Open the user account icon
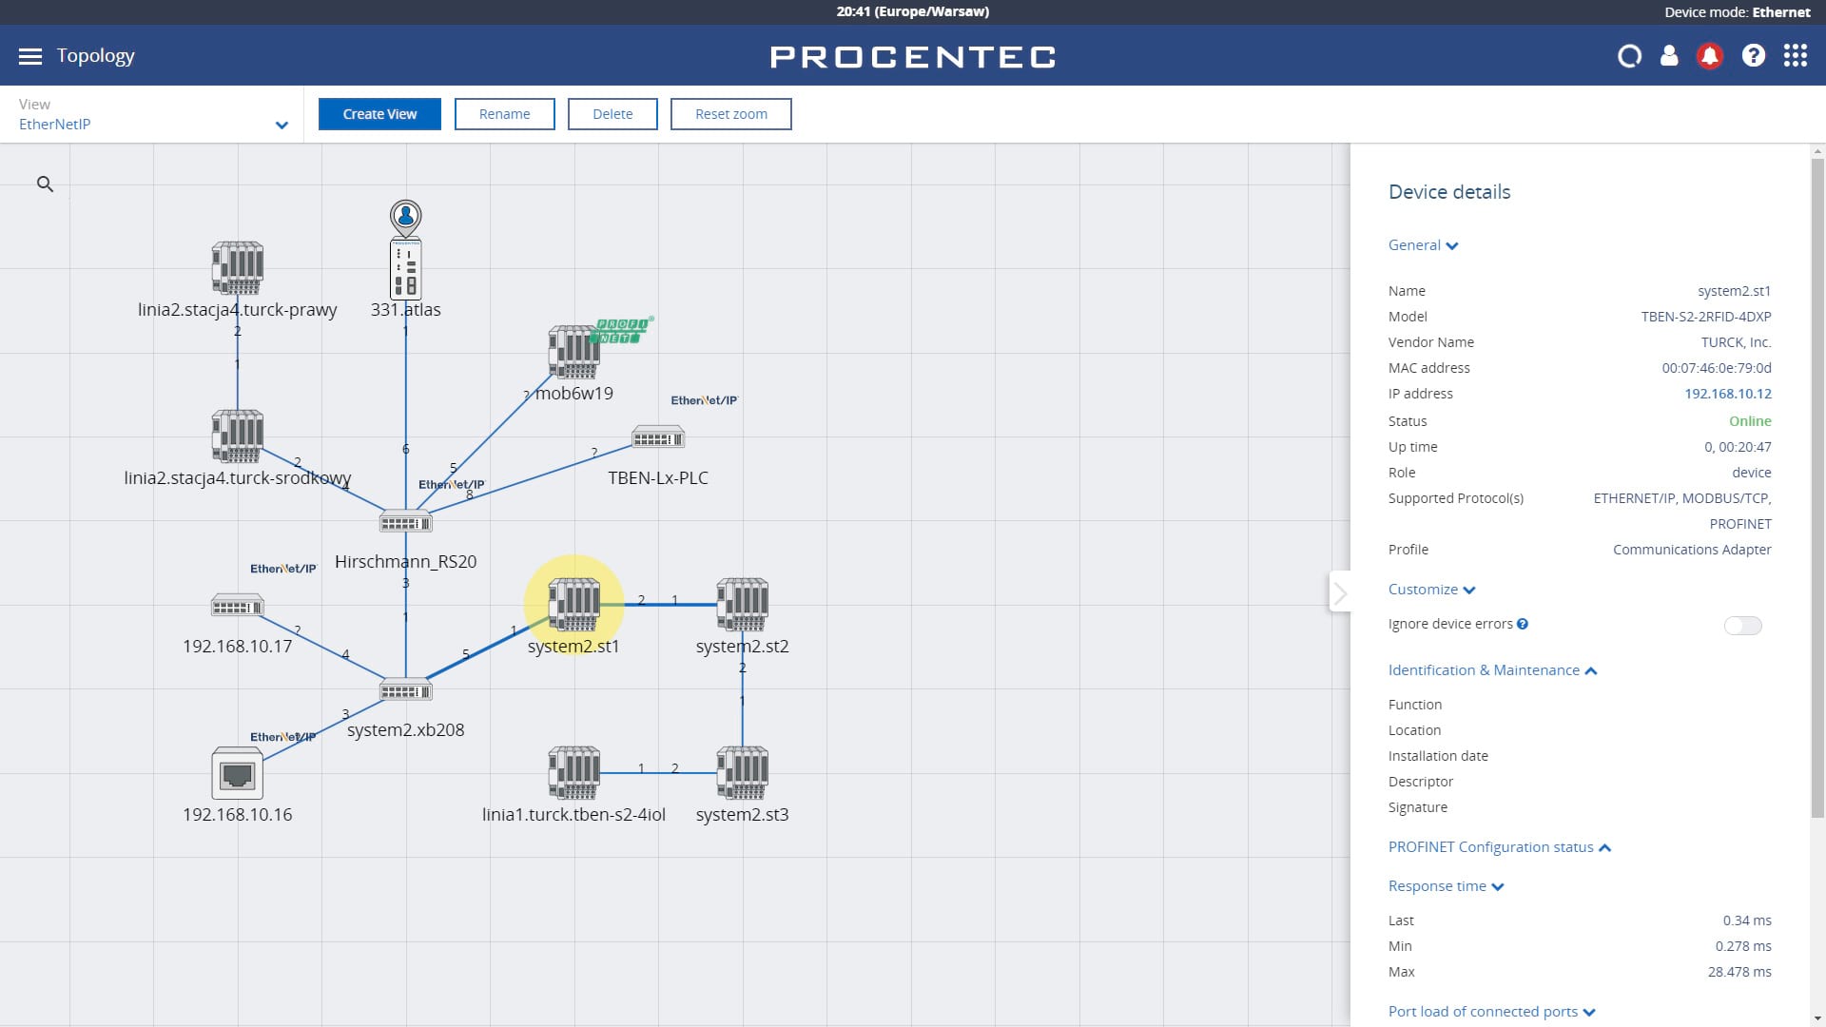 click(1669, 56)
